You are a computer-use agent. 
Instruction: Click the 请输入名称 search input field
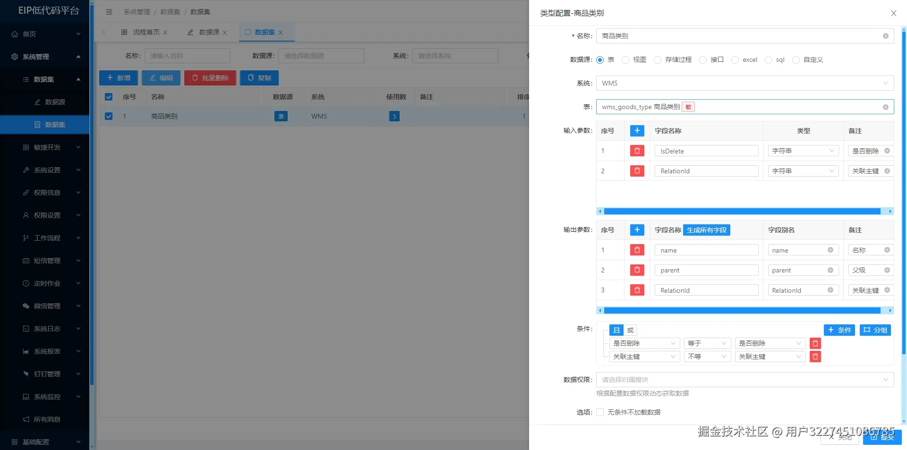[x=187, y=56]
